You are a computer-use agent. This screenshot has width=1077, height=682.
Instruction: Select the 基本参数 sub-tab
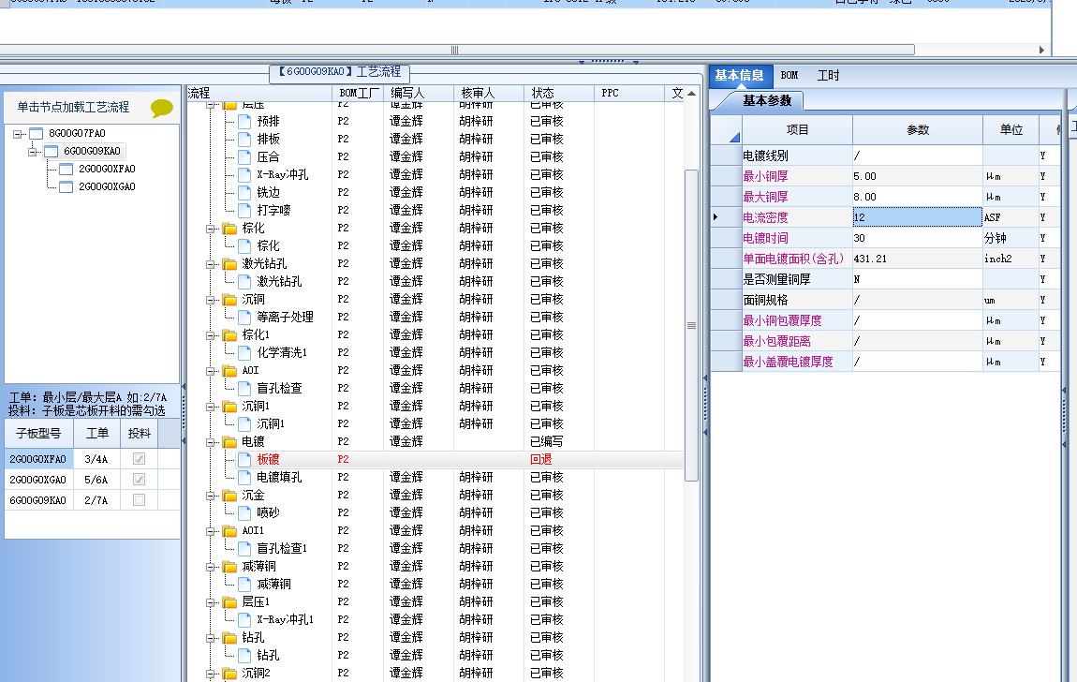pyautogui.click(x=766, y=101)
